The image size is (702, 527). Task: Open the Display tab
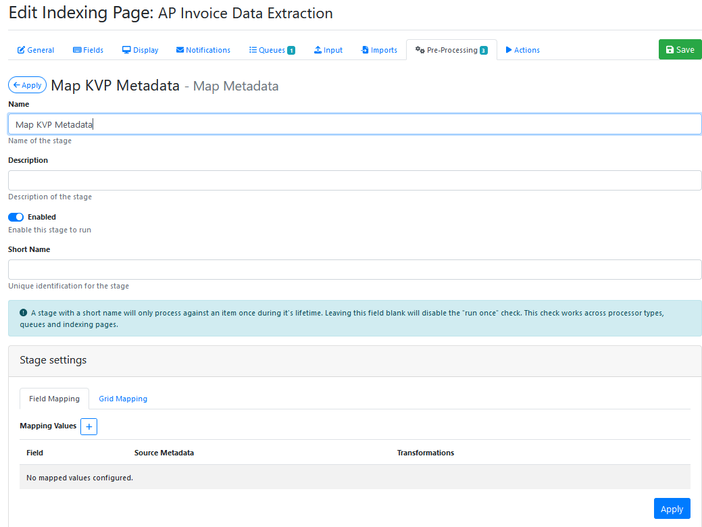coord(141,50)
